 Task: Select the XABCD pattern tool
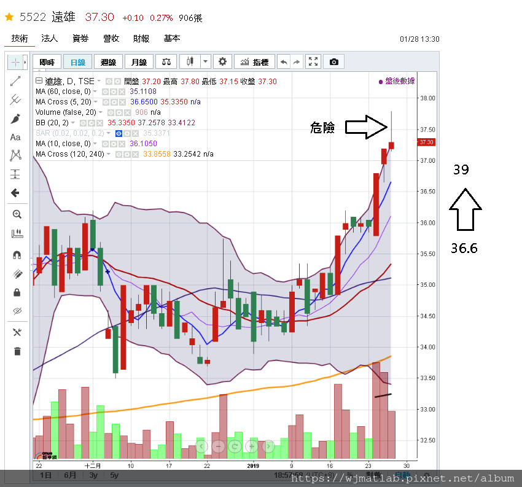15,155
